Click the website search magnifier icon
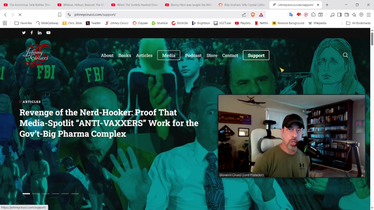This screenshot has width=374, height=210. [345, 55]
